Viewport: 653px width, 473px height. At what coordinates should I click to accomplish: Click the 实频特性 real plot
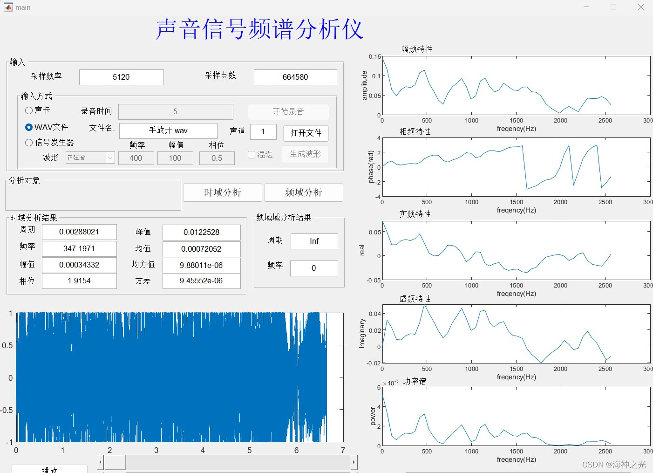coord(516,250)
